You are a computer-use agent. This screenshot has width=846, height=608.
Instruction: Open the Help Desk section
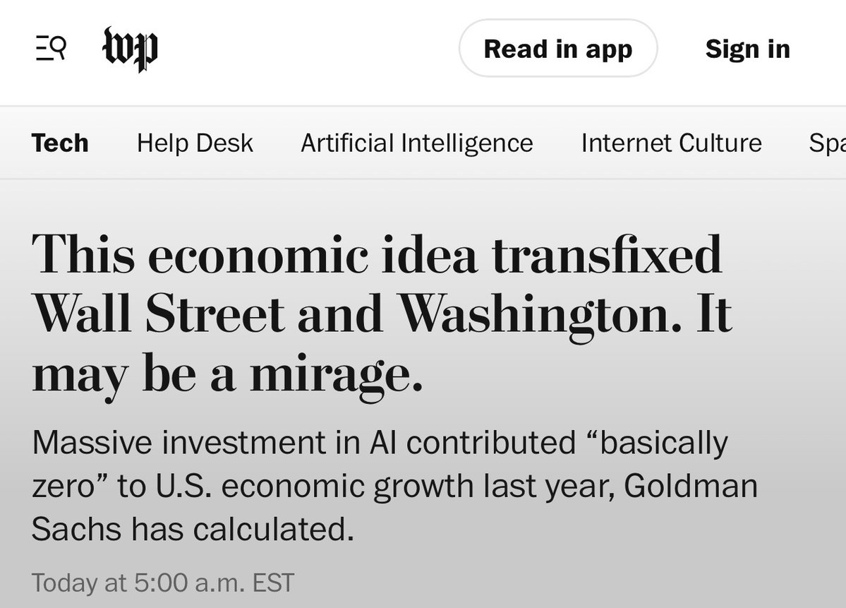195,143
